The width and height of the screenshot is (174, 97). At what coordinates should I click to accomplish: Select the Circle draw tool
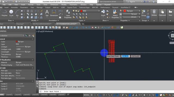tap(11, 13)
